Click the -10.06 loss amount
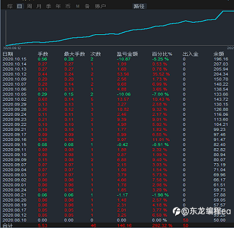The image size is (234, 228). point(124,94)
